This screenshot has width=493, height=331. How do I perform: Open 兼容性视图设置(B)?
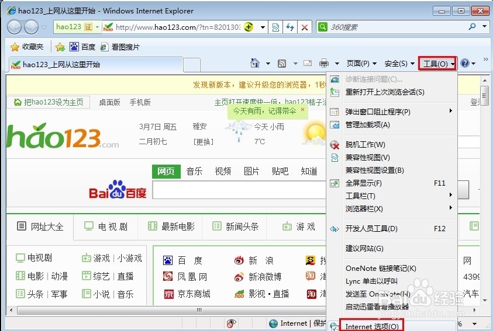coord(392,170)
